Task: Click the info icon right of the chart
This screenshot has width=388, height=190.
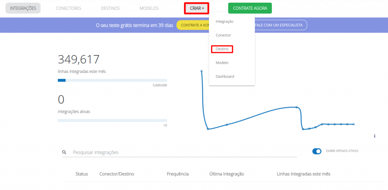Action: tap(374, 136)
